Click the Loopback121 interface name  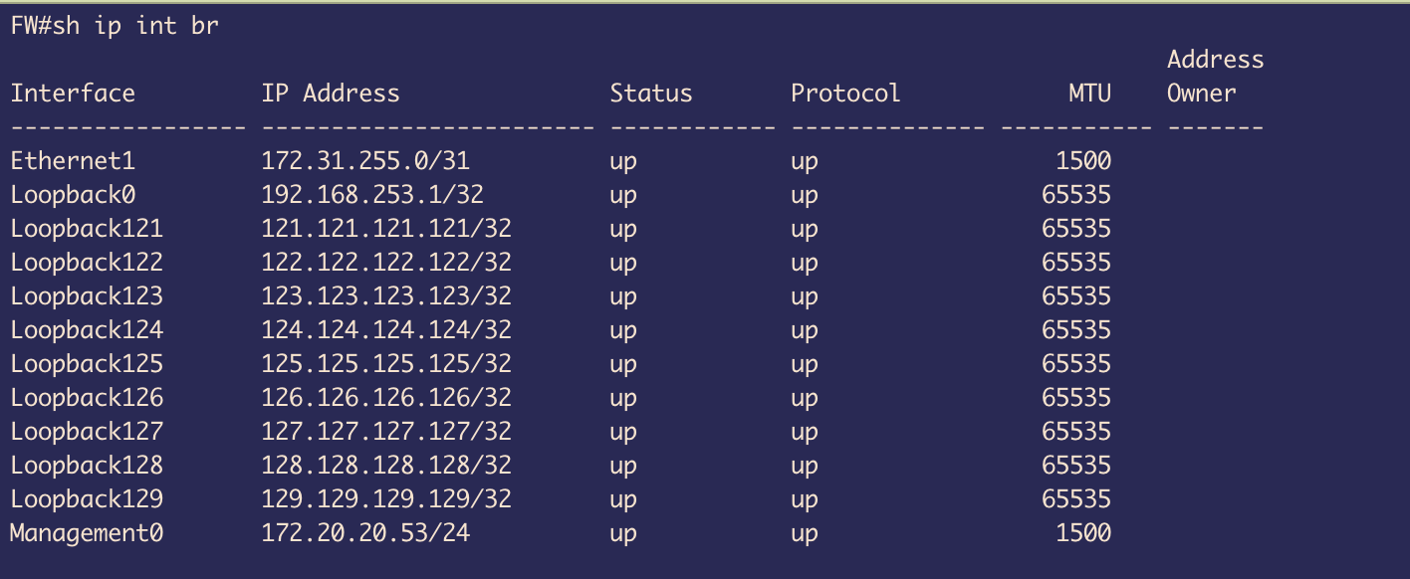(x=87, y=229)
